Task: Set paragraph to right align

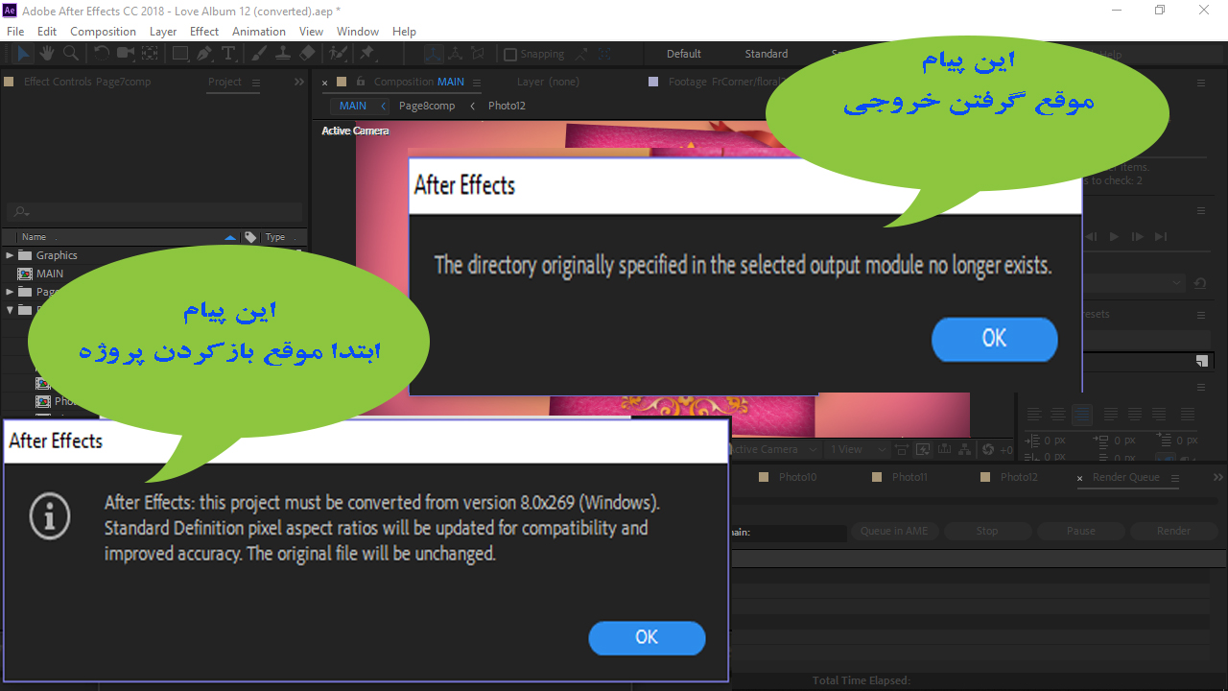Action: (1082, 415)
